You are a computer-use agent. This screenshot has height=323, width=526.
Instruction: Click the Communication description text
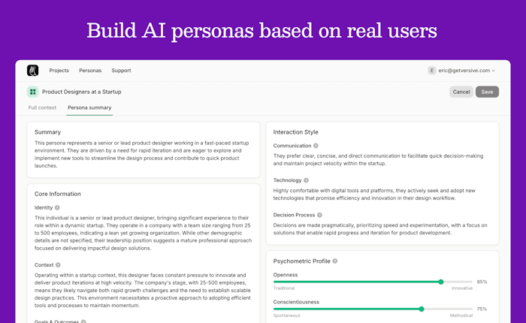[x=379, y=160]
